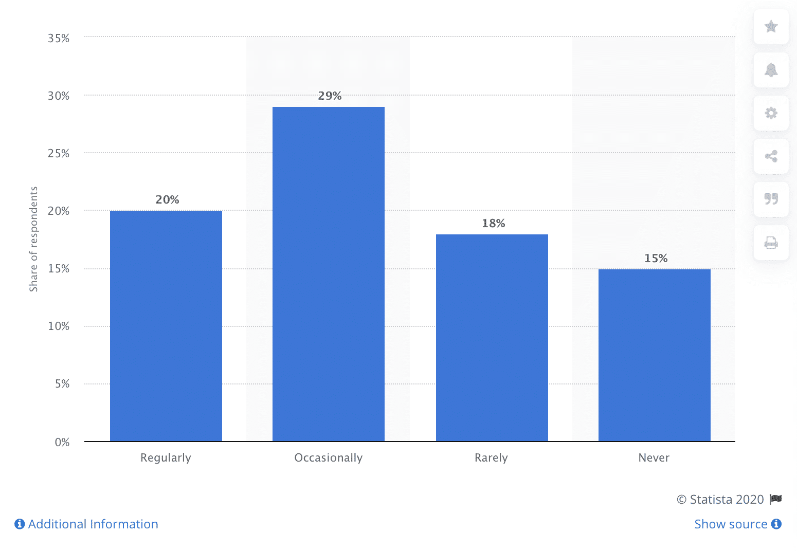Click the Never x-axis category label

click(654, 457)
